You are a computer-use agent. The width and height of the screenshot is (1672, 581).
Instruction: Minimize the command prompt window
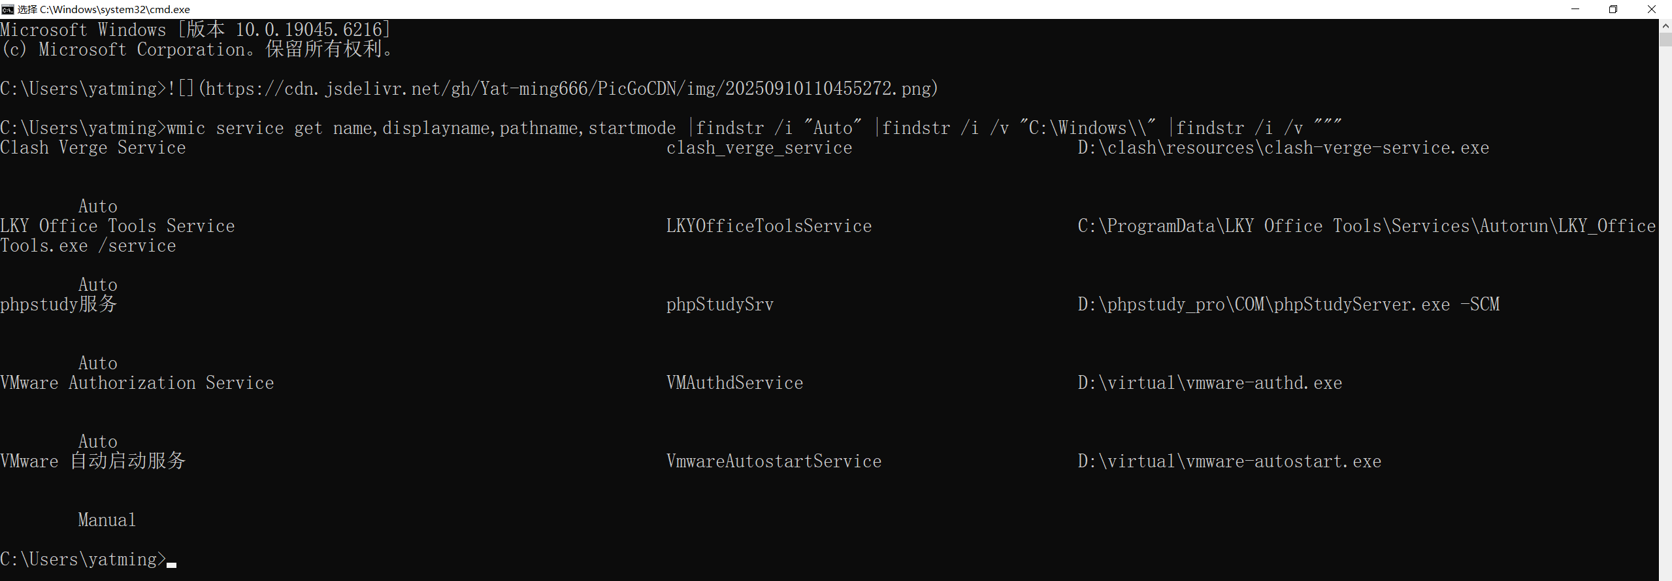pos(1575,9)
